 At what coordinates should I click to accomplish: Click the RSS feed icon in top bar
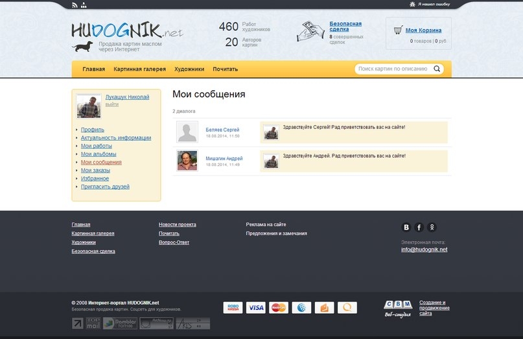[x=75, y=5]
